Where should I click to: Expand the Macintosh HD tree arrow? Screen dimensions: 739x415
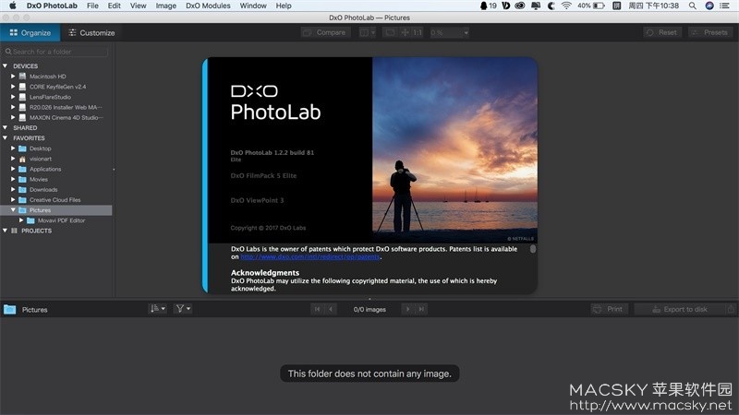click(x=13, y=77)
